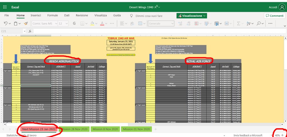The width and height of the screenshot is (287, 137).
Task: Click the insert cells grid icon
Action: click(x=226, y=24)
